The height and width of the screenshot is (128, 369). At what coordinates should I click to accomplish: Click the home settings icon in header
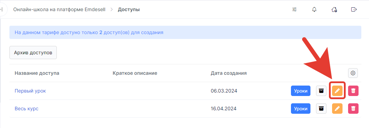(x=334, y=9)
